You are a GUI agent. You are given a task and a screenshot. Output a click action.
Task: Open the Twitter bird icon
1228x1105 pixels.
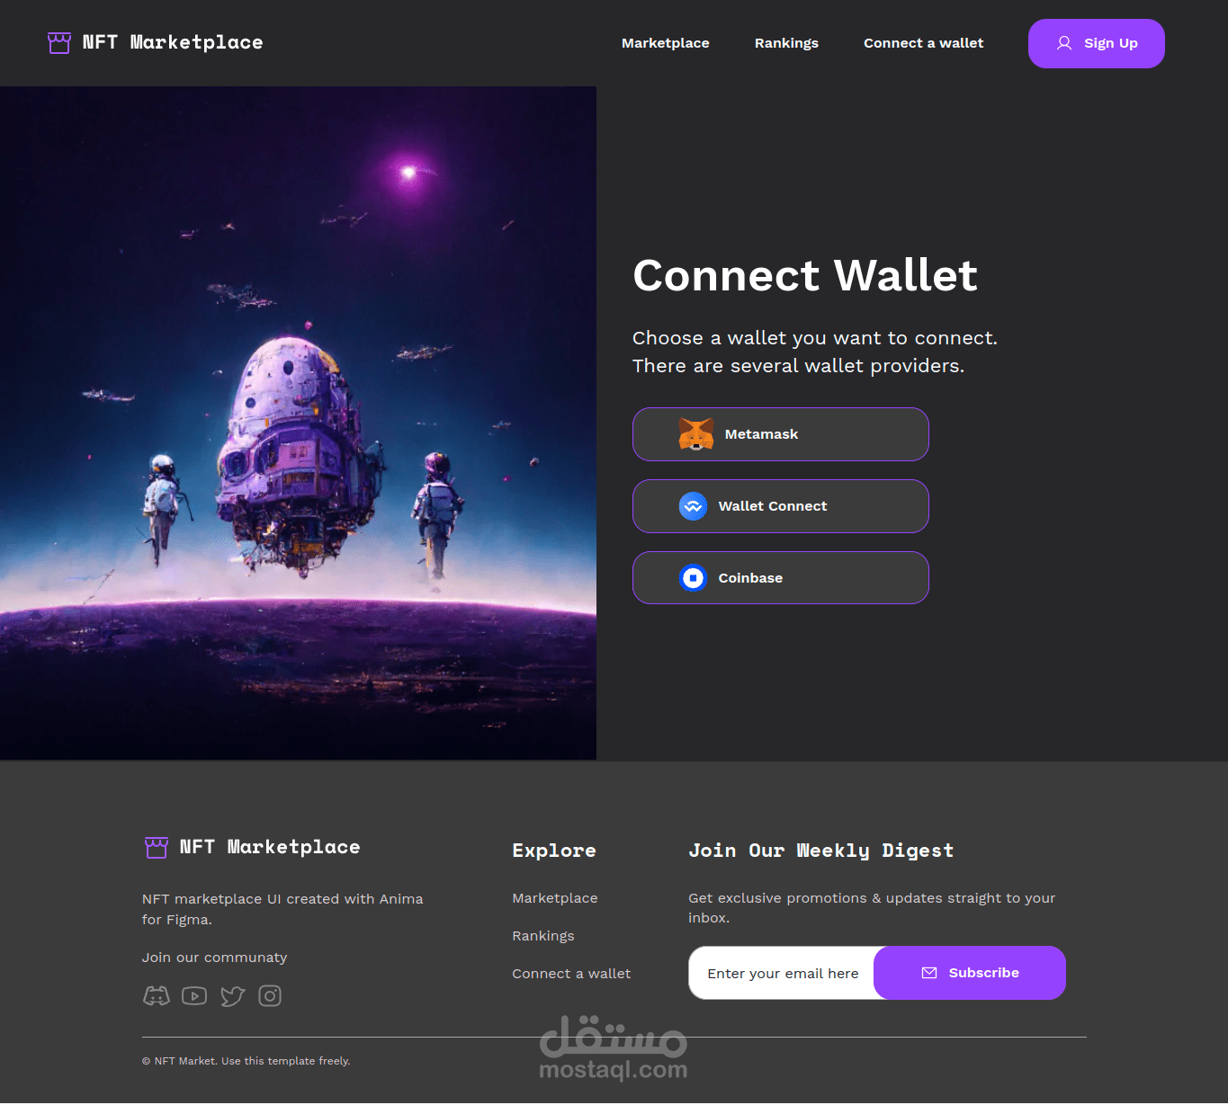233,995
